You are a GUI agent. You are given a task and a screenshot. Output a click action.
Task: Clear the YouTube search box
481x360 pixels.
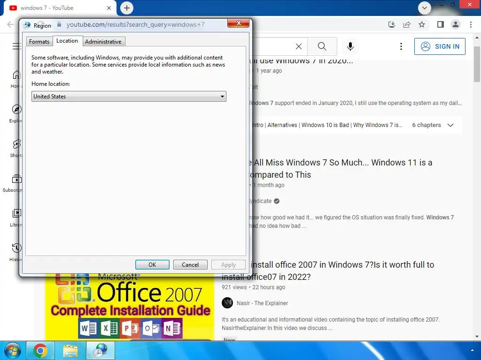298,46
